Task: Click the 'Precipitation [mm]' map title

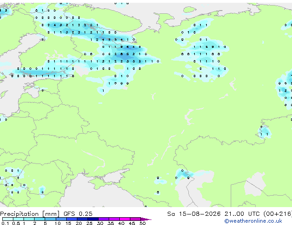Action: click(x=30, y=214)
